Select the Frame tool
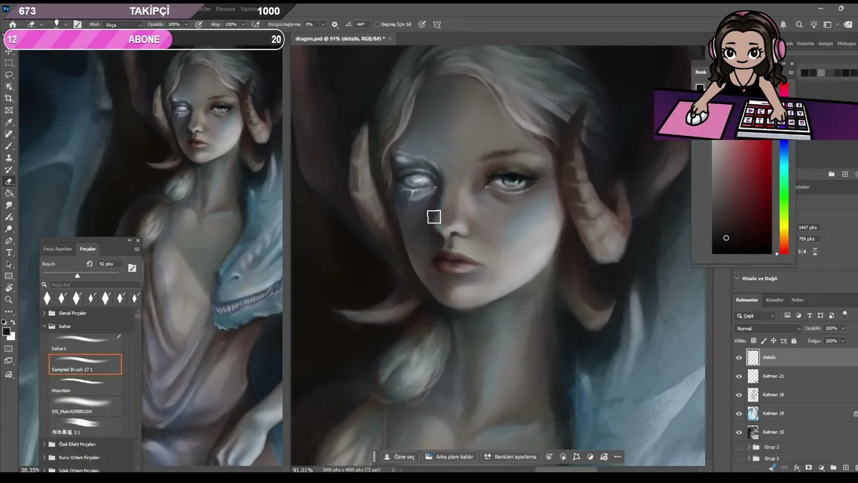 (x=9, y=111)
